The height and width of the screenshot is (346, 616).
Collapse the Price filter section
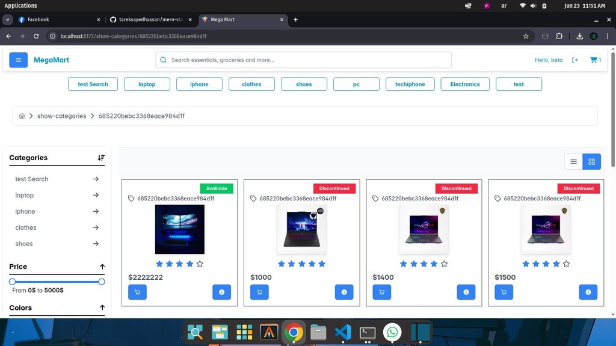102,267
